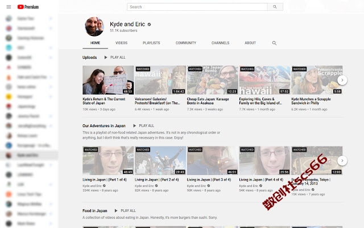Open the Volcanoes Galaxies hawaii thumbnail
This screenshot has width=364, height=228.
tap(160, 80)
